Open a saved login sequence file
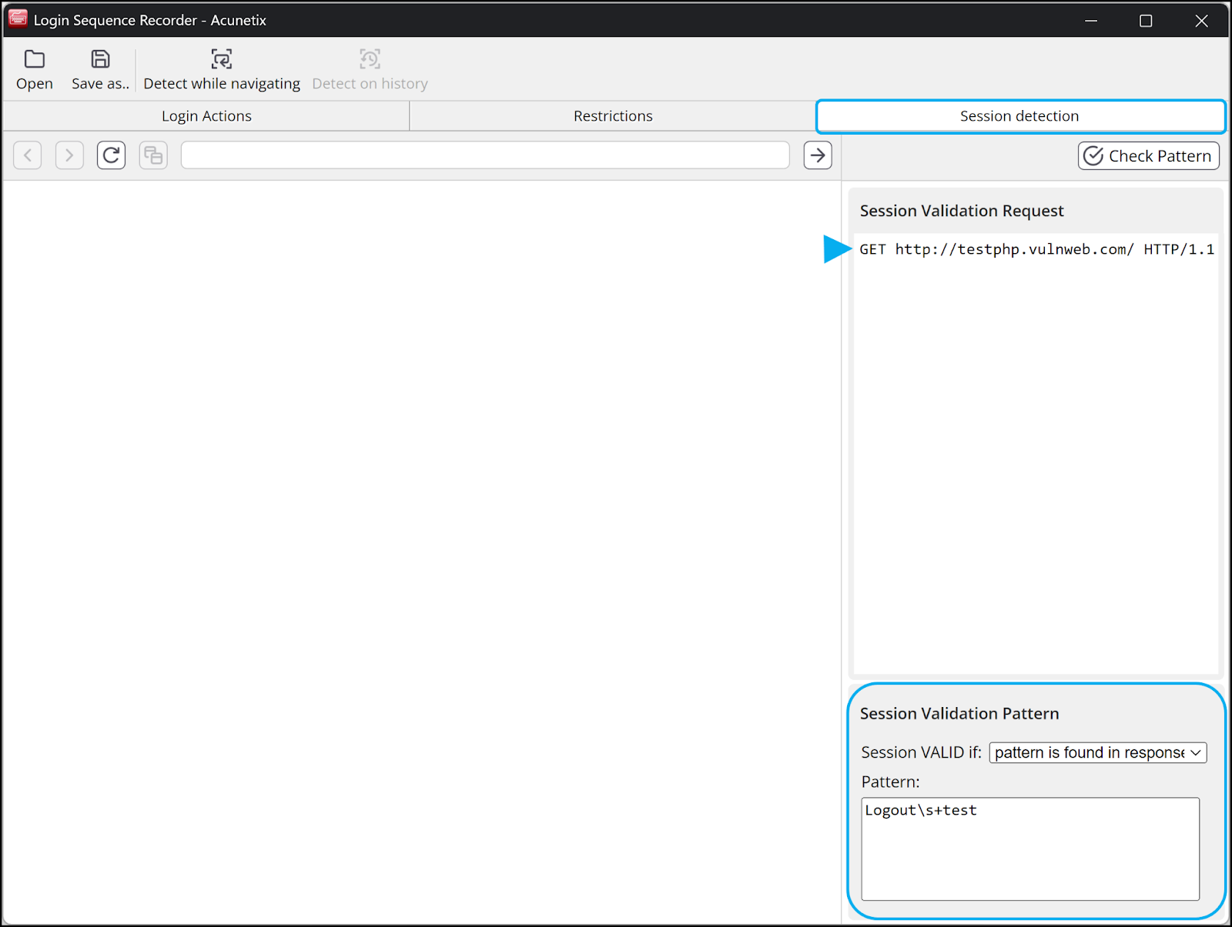The image size is (1232, 927). coord(35,70)
